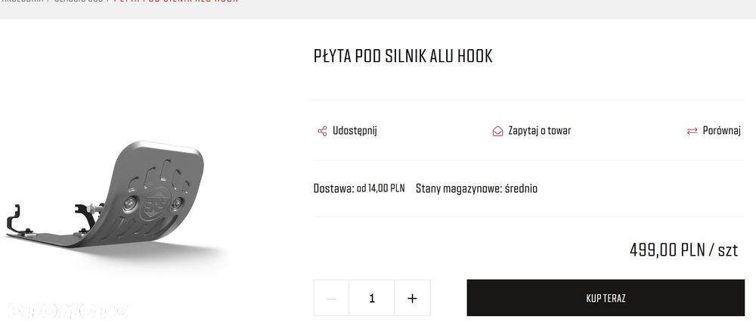Click the 499,00 PLN price text
The height and width of the screenshot is (326, 756).
click(683, 250)
